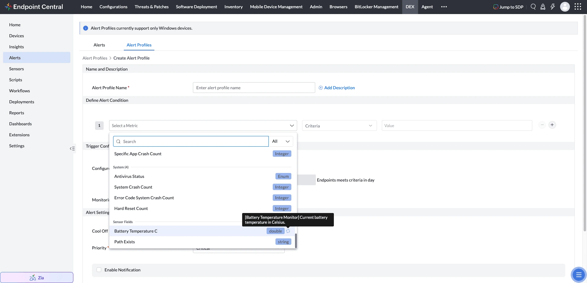Expand the Select a Metric dropdown

(203, 126)
